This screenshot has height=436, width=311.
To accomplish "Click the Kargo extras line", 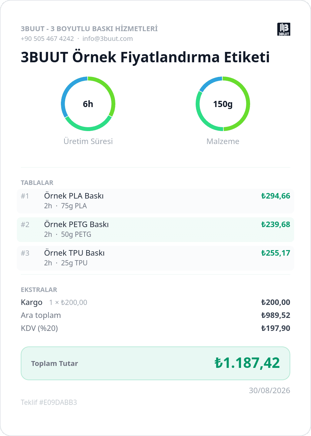I will (x=155, y=302).
